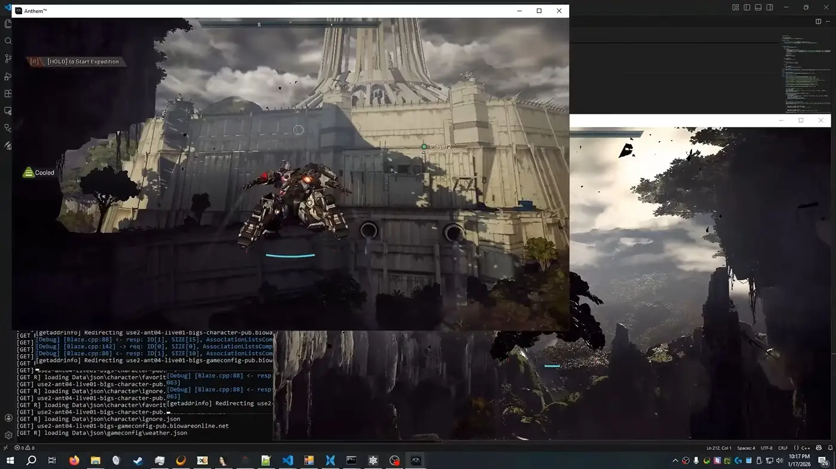Change indentation via Spaces: 4
The width and height of the screenshot is (836, 469).
(746, 448)
